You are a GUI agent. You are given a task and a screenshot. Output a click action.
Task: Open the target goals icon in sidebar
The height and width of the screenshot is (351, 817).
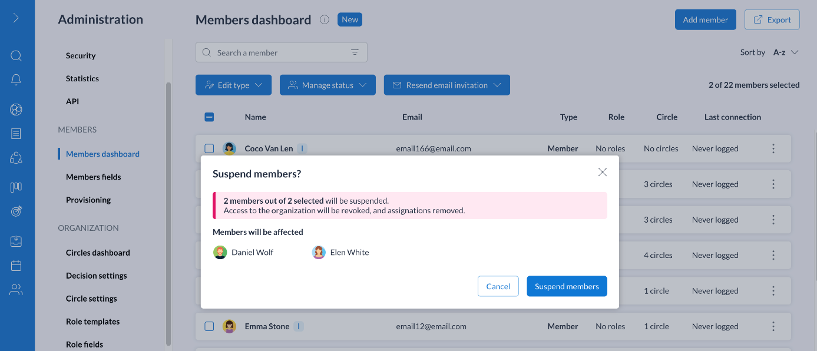click(16, 211)
